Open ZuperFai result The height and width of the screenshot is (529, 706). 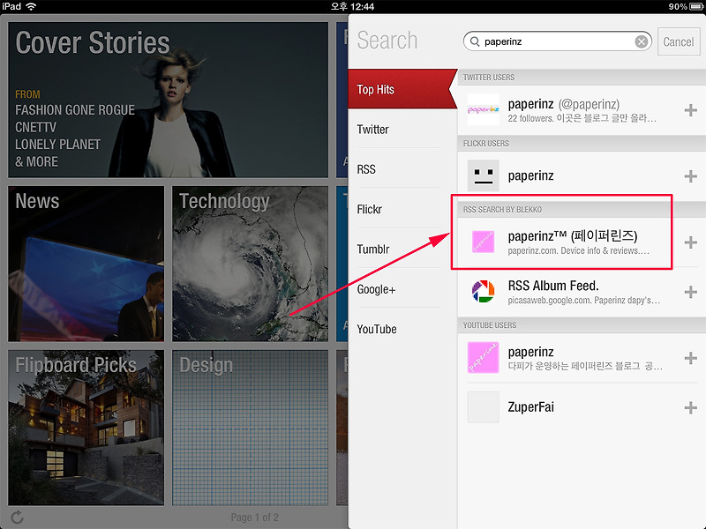pos(582,407)
